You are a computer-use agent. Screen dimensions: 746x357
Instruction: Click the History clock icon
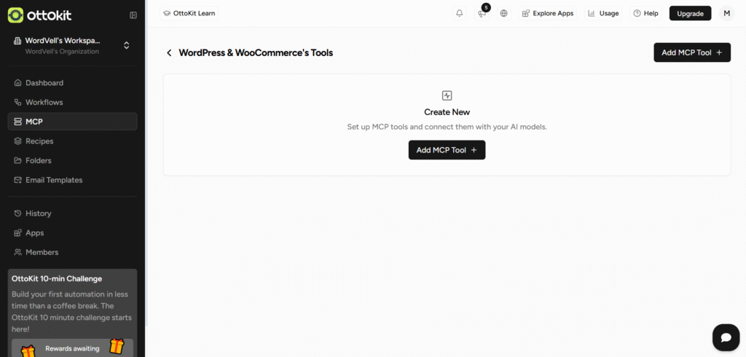pos(17,213)
